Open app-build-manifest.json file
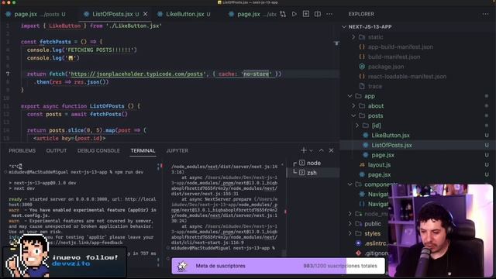The width and height of the screenshot is (496, 279). pyautogui.click(x=400, y=46)
